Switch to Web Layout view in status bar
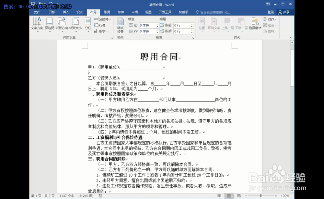The image size is (324, 199). coord(239,196)
